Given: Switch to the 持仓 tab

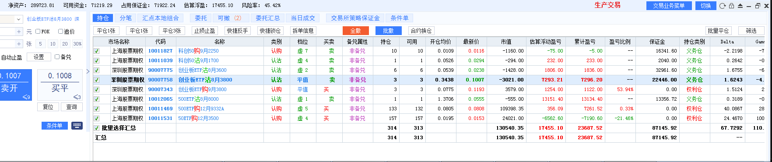Looking at the screenshot, I should 103,18.
